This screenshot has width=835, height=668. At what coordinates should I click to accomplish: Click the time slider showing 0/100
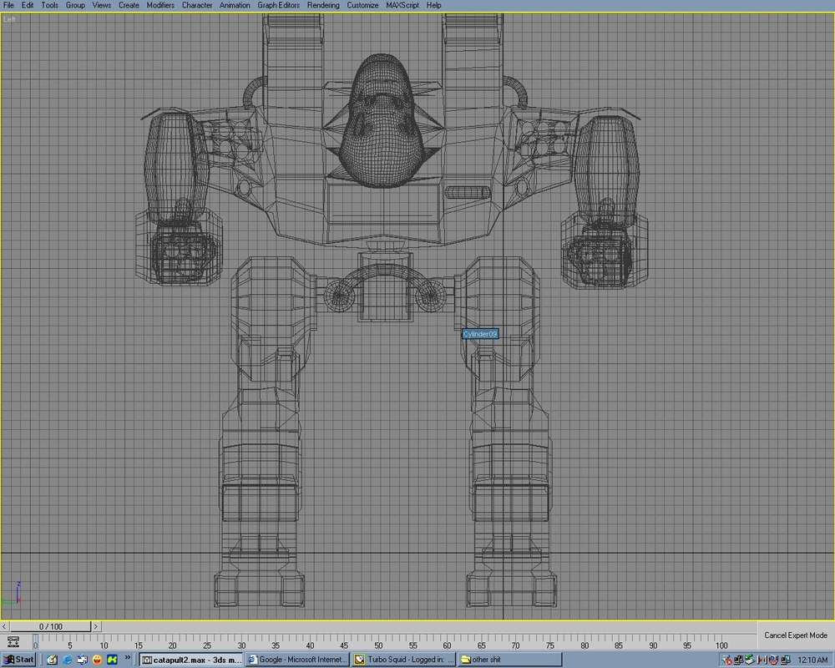[x=50, y=625]
